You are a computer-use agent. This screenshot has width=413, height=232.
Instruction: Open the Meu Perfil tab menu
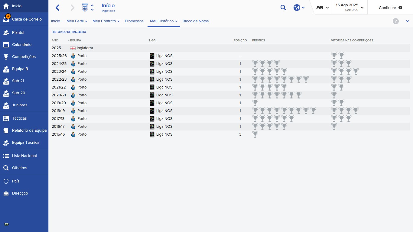[77, 21]
